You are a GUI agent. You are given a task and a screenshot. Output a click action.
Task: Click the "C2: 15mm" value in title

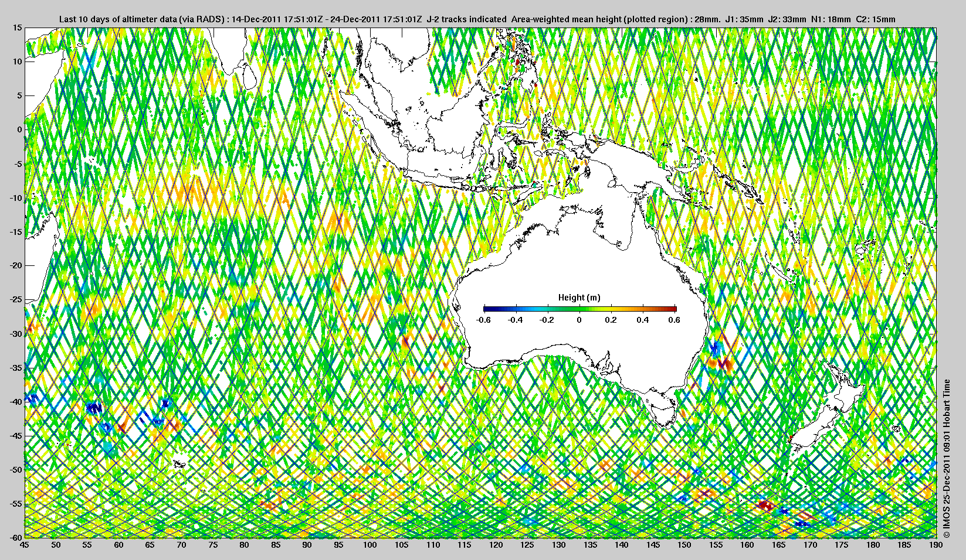coord(875,19)
